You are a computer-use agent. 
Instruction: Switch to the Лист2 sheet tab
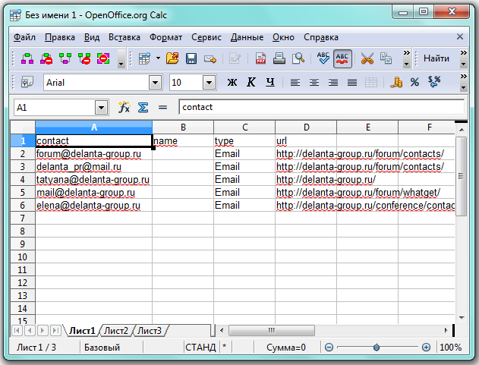[x=116, y=331]
